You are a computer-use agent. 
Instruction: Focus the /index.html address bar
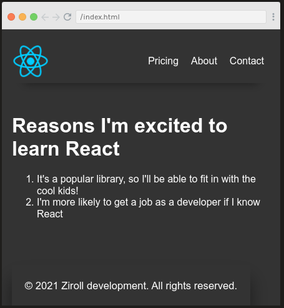171,17
